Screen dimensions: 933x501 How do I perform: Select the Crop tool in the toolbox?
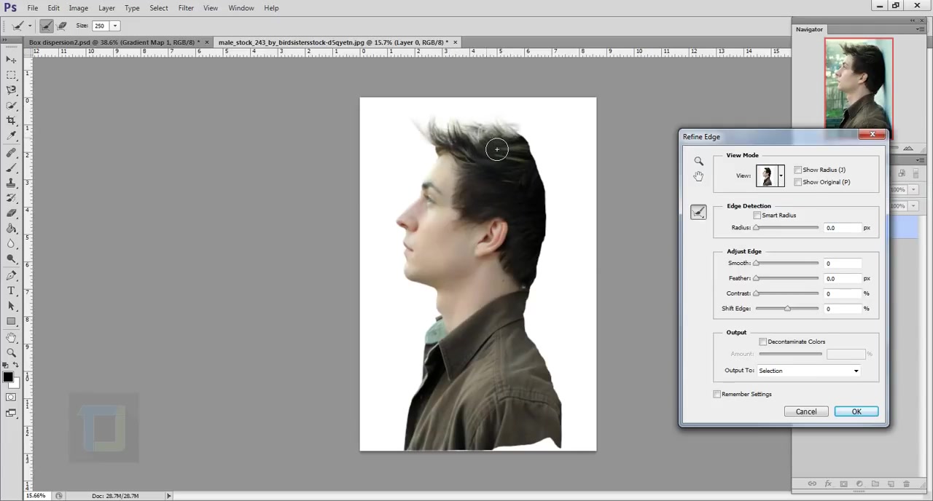(11, 120)
